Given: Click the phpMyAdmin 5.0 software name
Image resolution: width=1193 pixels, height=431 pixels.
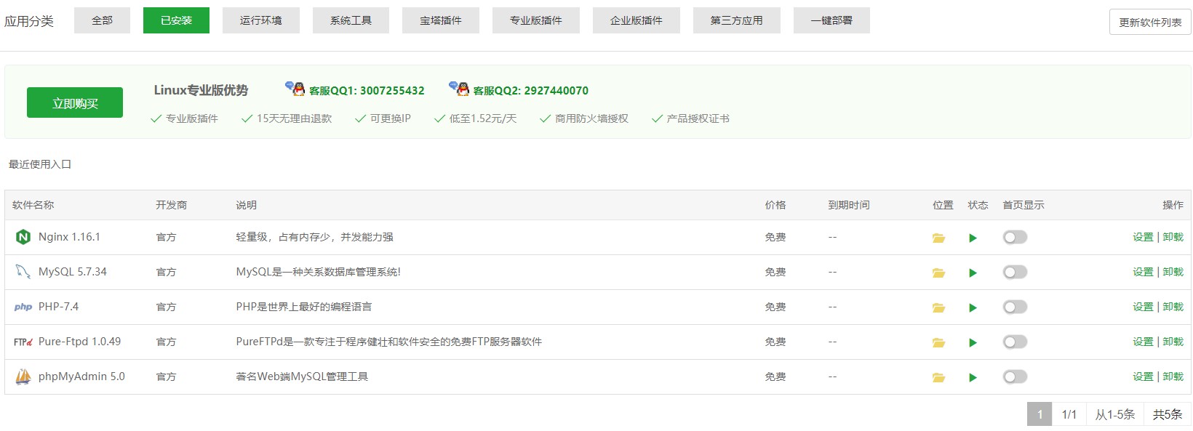Looking at the screenshot, I should (x=81, y=376).
